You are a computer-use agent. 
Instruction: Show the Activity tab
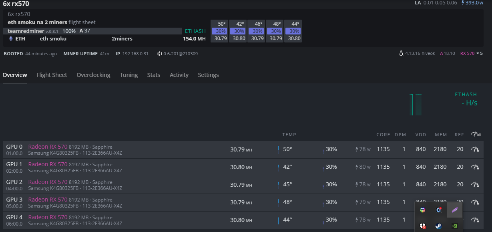click(179, 75)
